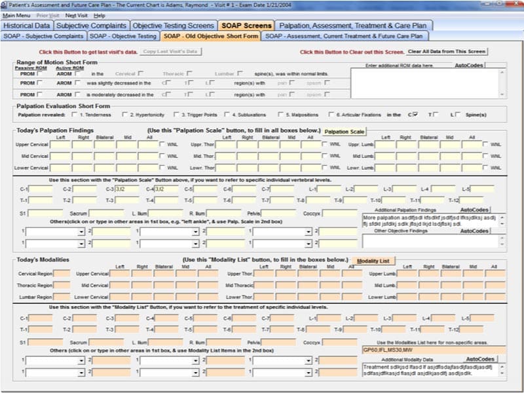Click the Other Objective Findings text box

(431, 241)
